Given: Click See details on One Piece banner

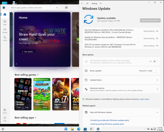Looking at the screenshot, I should click(27, 52).
